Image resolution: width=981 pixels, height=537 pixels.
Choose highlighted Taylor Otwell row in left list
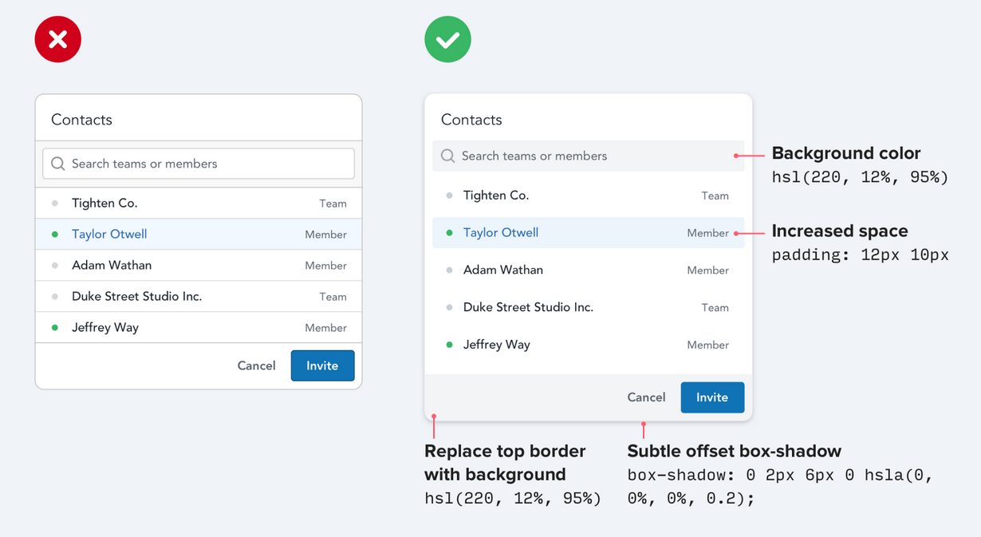(109, 234)
